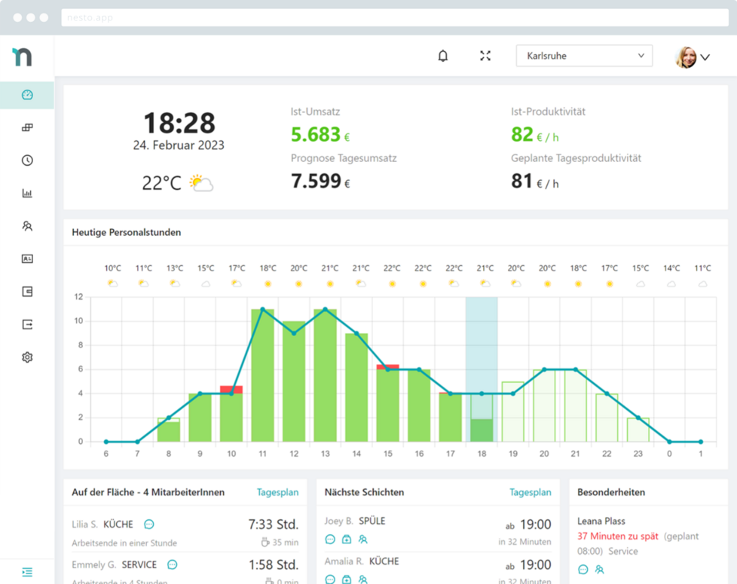The width and height of the screenshot is (737, 584).
Task: Open the bar chart reports icon
Action: (27, 194)
